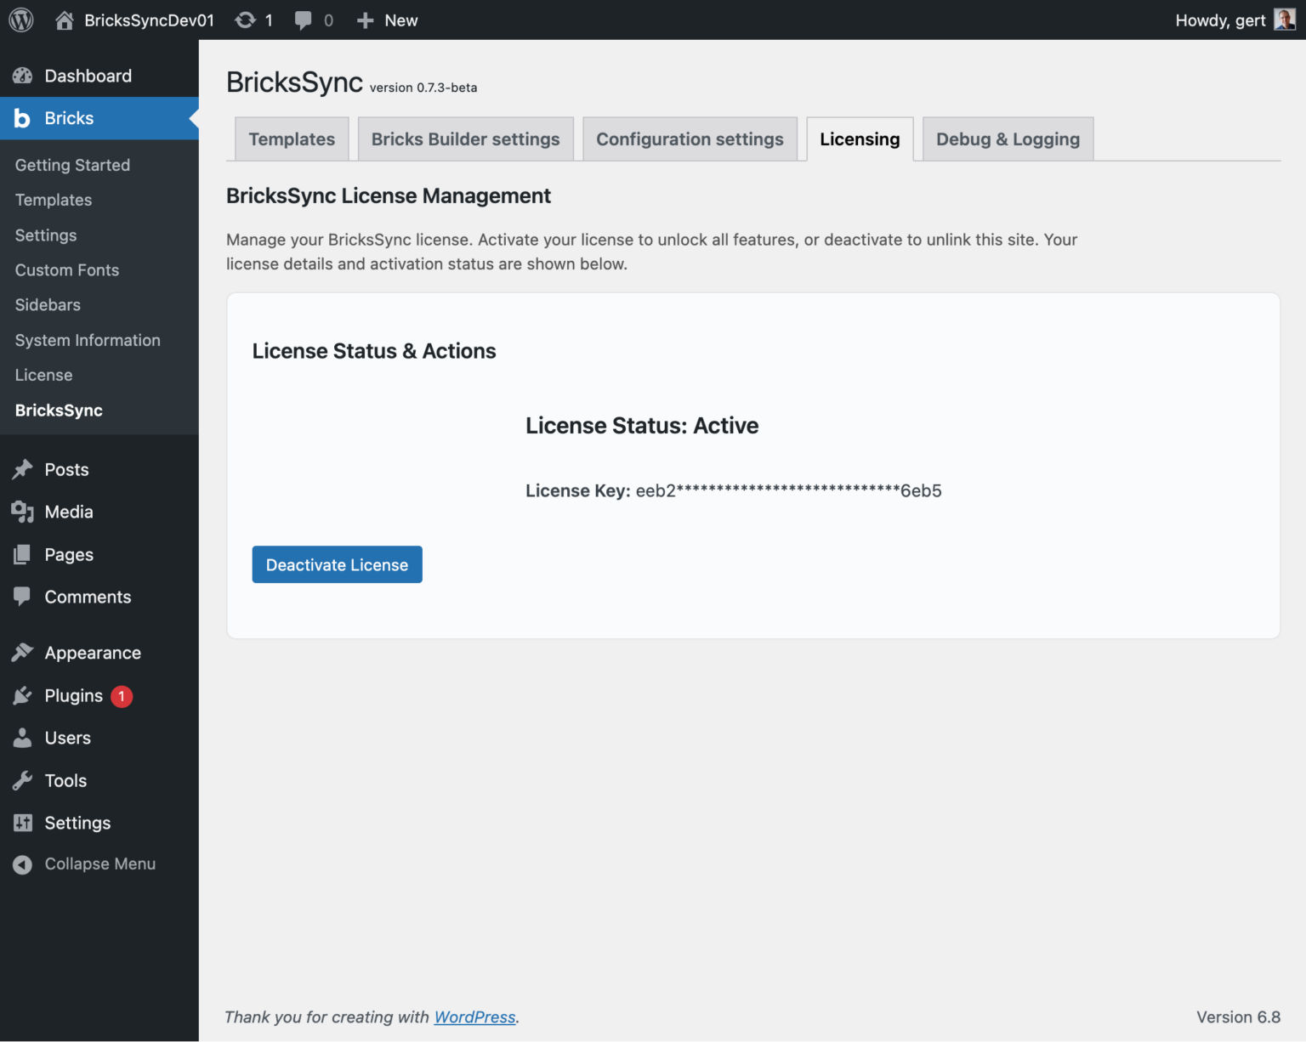Select the Configuration settings tab
Screen dimensions: 1306x1042
[690, 139]
